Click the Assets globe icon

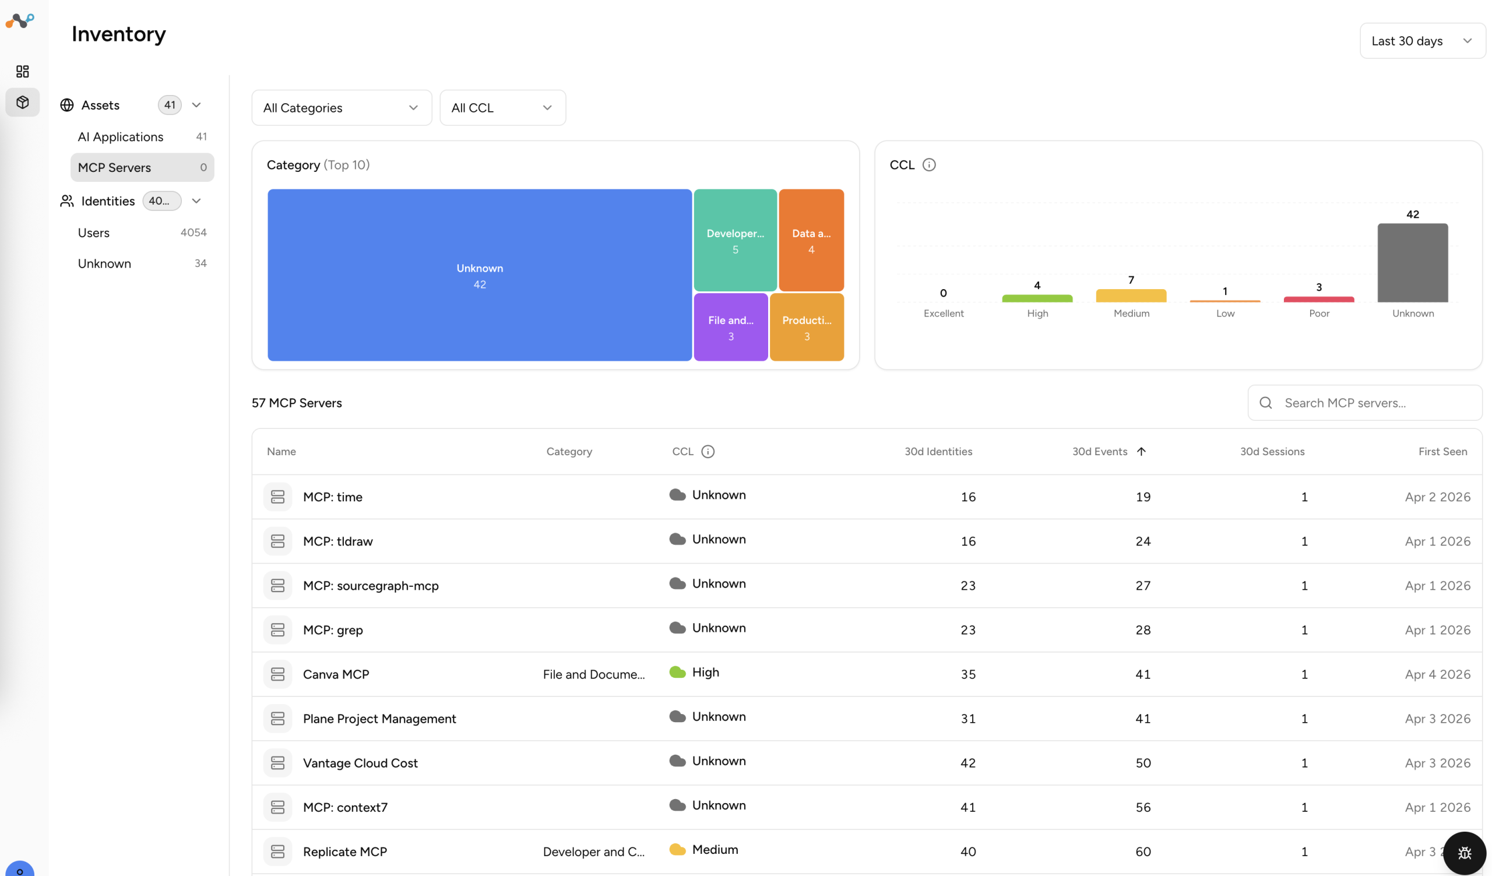pyautogui.click(x=67, y=105)
